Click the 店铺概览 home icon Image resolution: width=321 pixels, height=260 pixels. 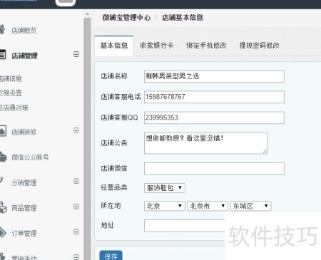2,29
